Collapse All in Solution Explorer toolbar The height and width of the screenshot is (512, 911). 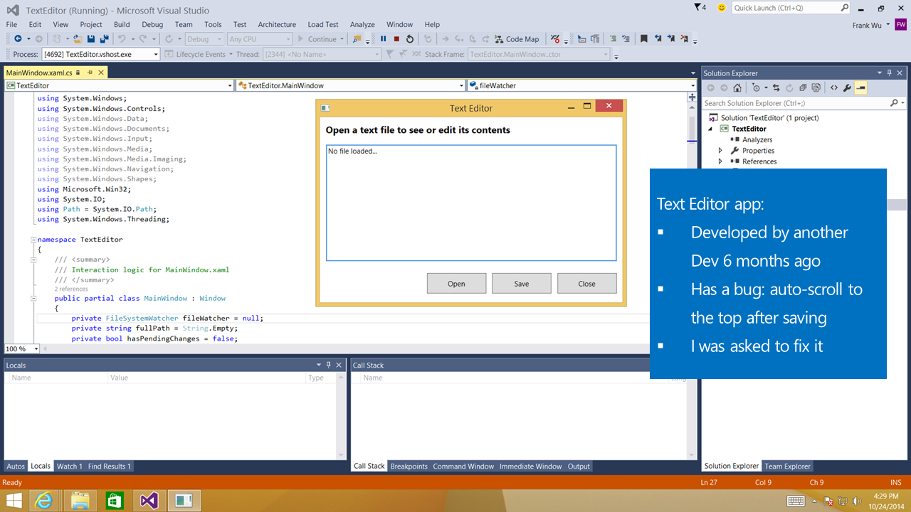click(803, 88)
